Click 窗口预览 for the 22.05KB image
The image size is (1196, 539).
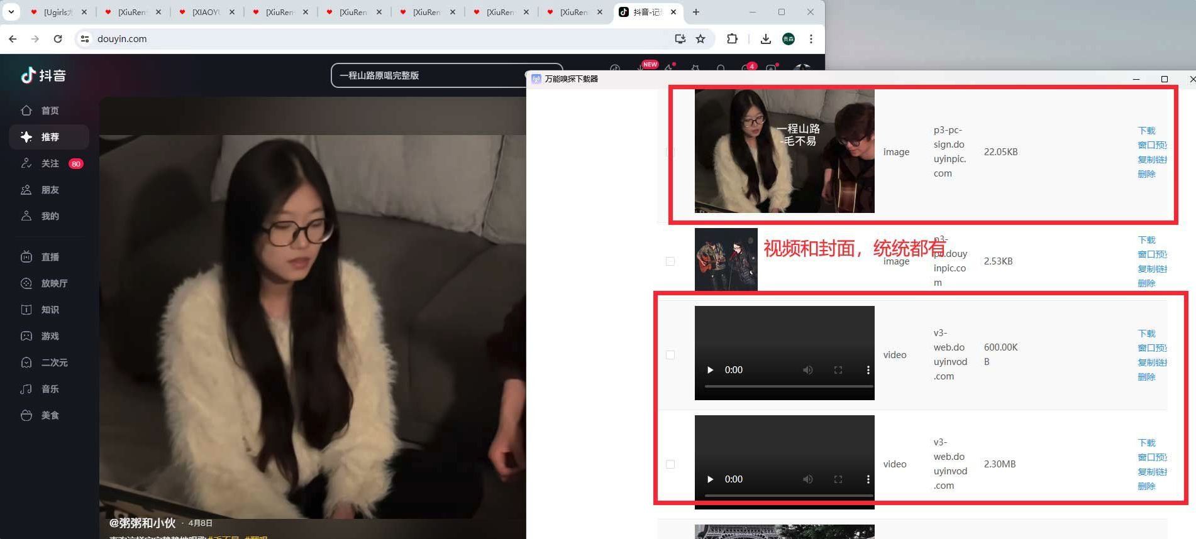(x=1152, y=145)
